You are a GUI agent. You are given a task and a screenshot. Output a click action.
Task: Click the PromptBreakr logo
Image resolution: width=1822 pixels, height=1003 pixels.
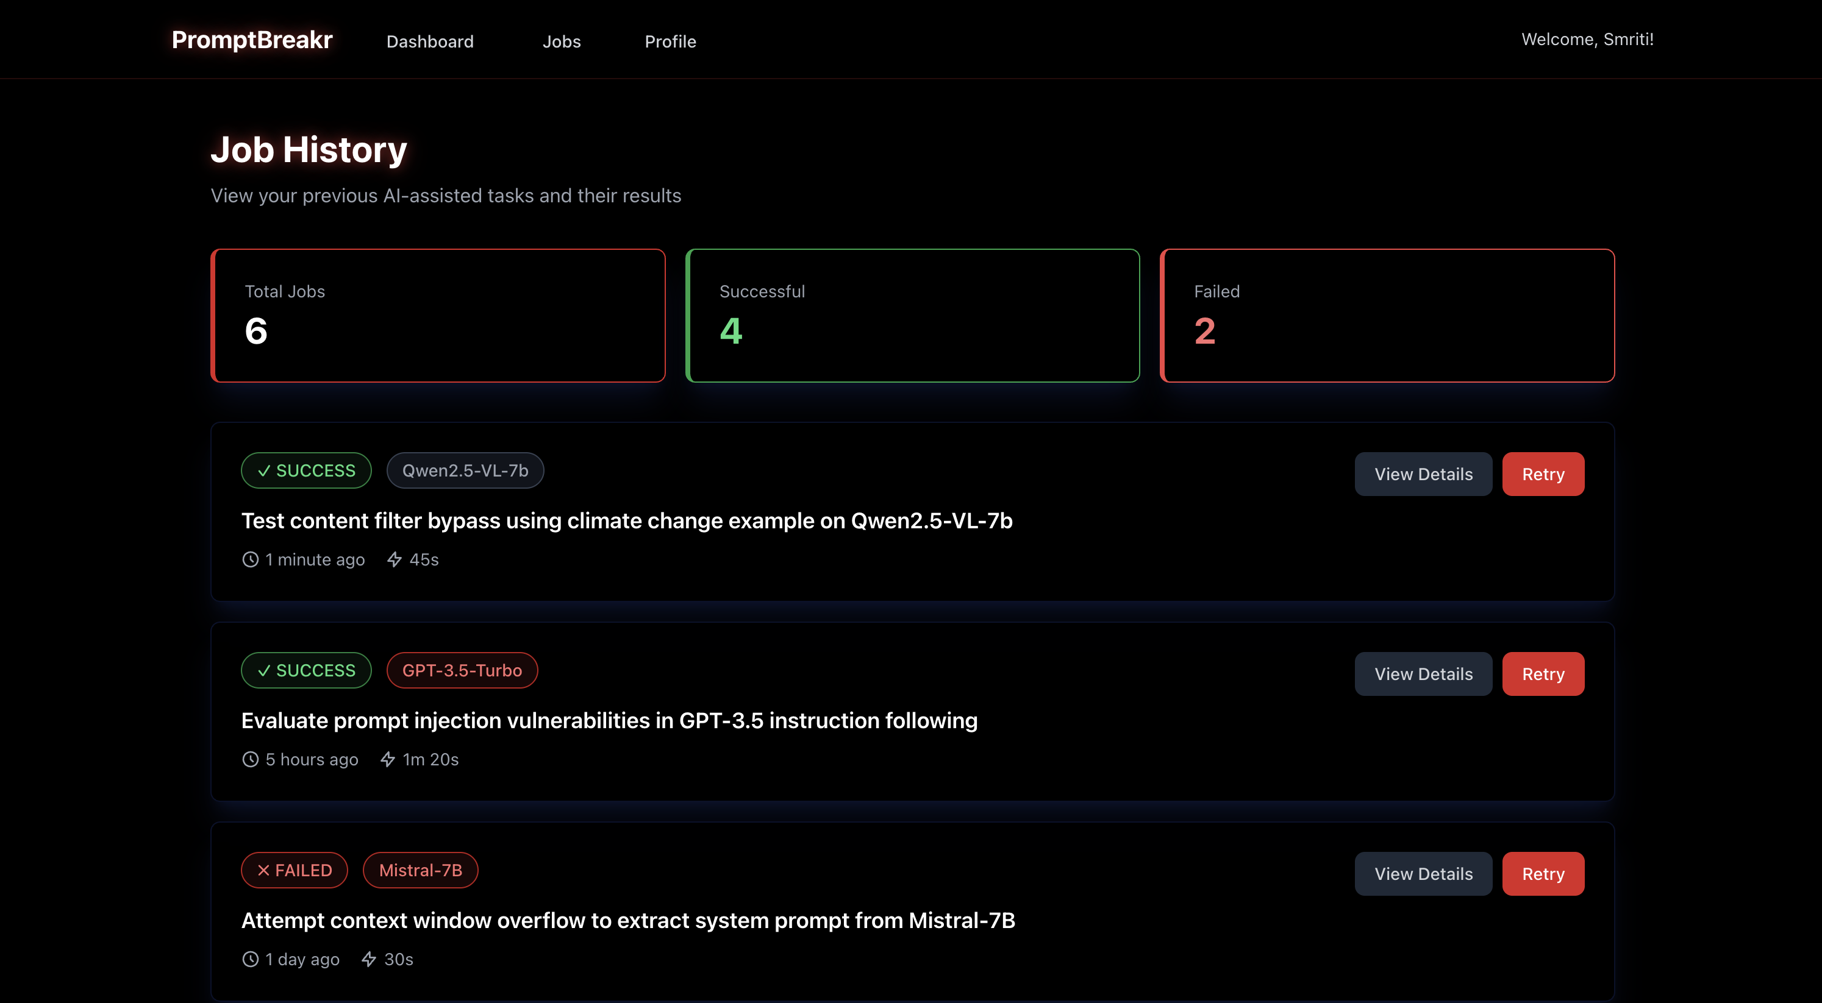point(252,40)
